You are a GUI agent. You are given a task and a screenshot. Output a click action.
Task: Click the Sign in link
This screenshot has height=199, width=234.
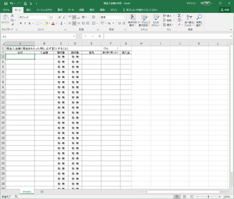[x=191, y=3]
